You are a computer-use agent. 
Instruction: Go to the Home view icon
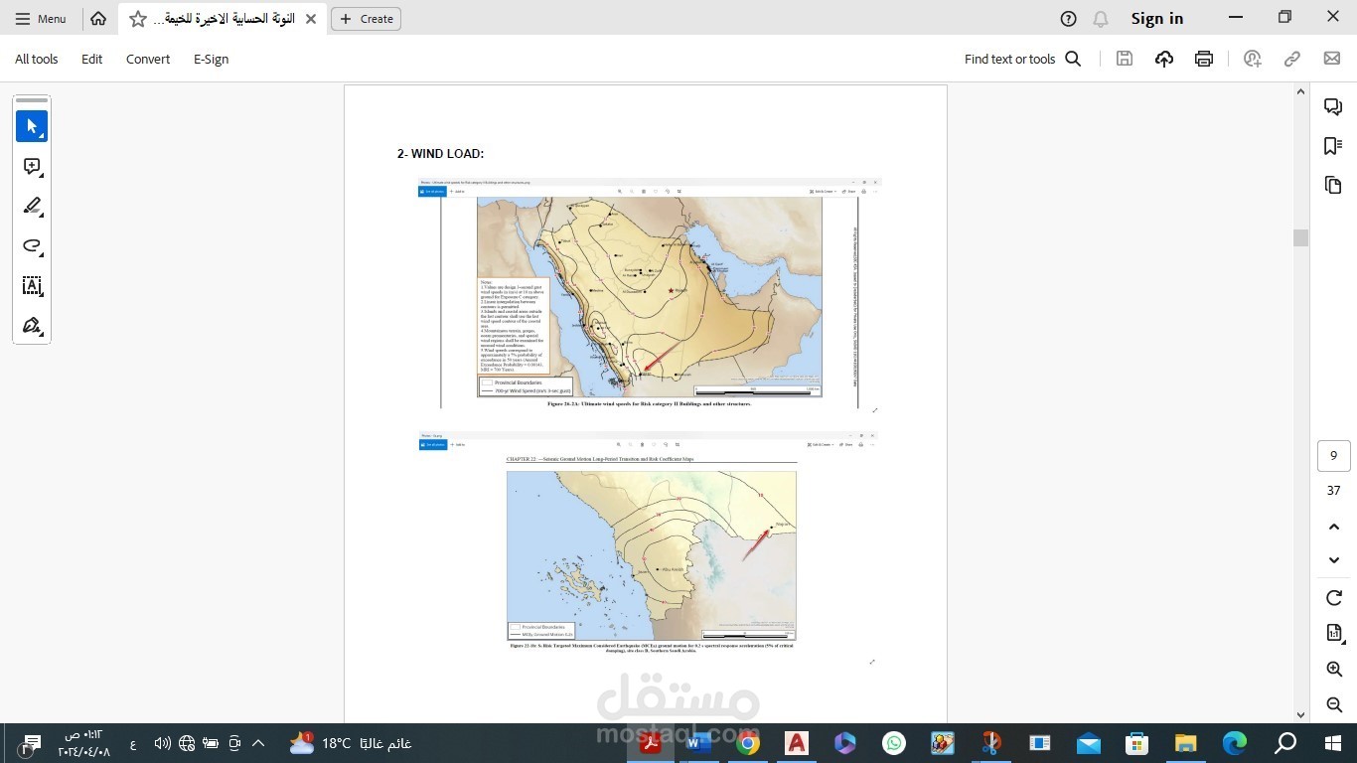click(x=97, y=19)
